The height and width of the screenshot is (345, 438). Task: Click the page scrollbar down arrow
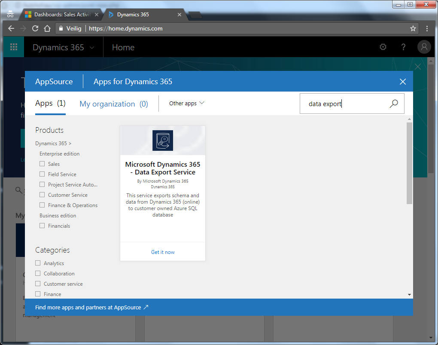tap(430, 338)
